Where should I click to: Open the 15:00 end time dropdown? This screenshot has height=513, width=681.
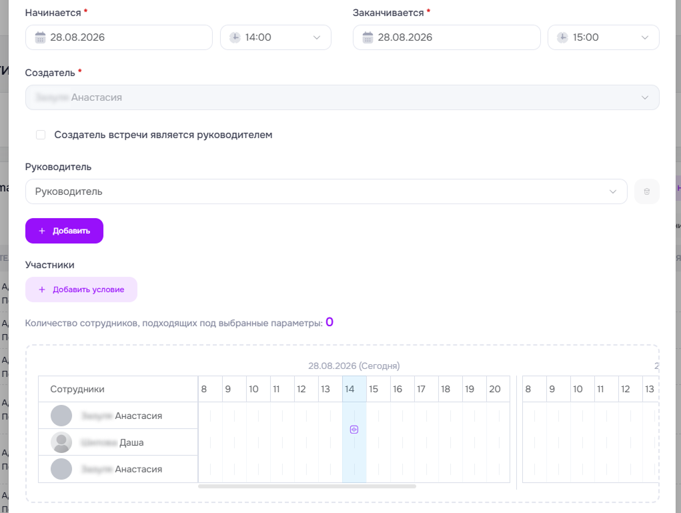(x=603, y=37)
